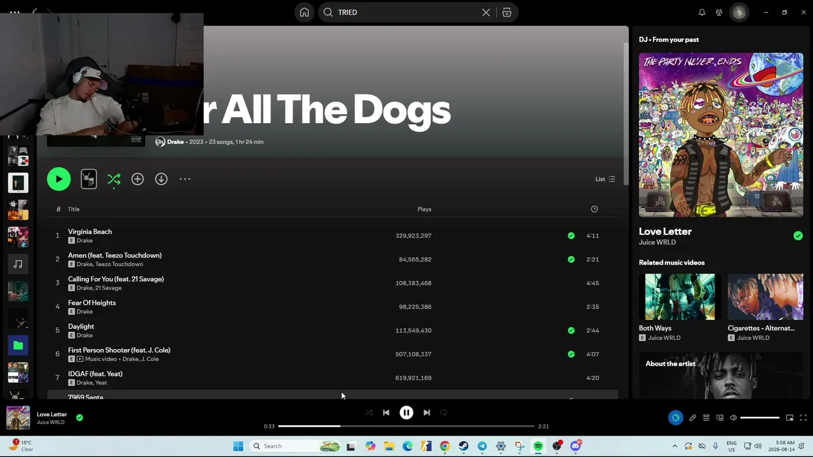The width and height of the screenshot is (813, 457).
Task: Open Steam from the taskbar
Action: click(x=464, y=446)
